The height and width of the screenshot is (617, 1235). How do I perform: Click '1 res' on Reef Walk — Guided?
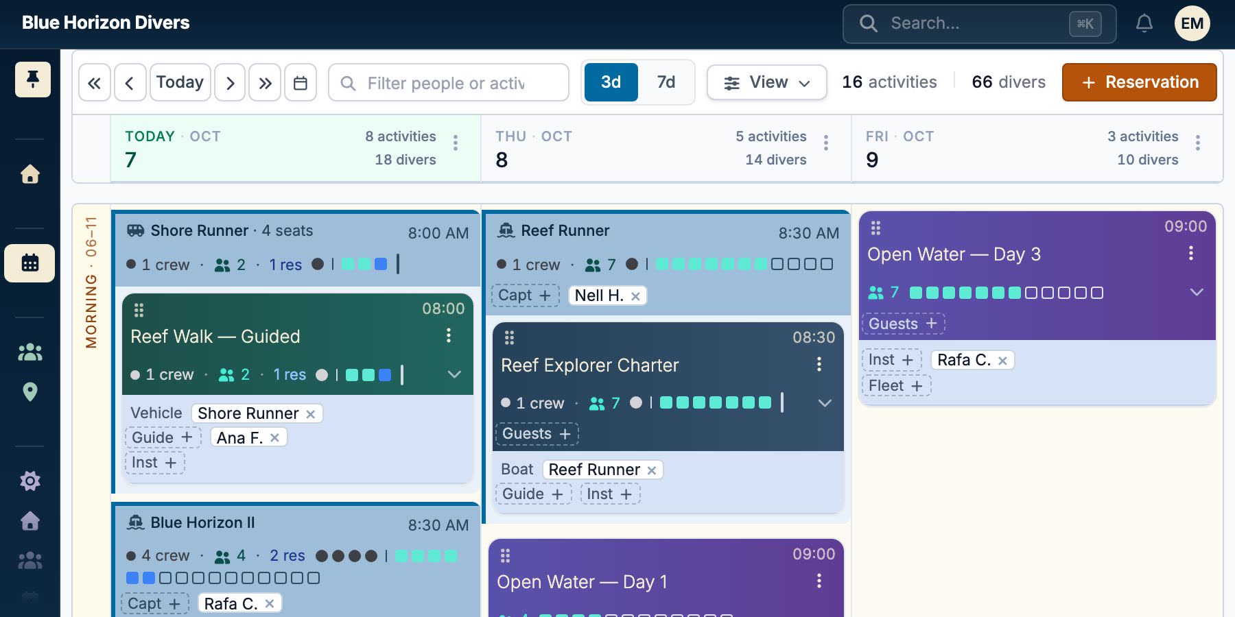(x=290, y=374)
